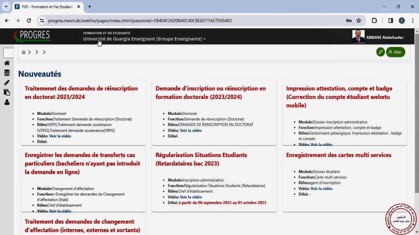419x235 pixels.
Task: Reload the page with refresh icon
Action: click(x=29, y=21)
